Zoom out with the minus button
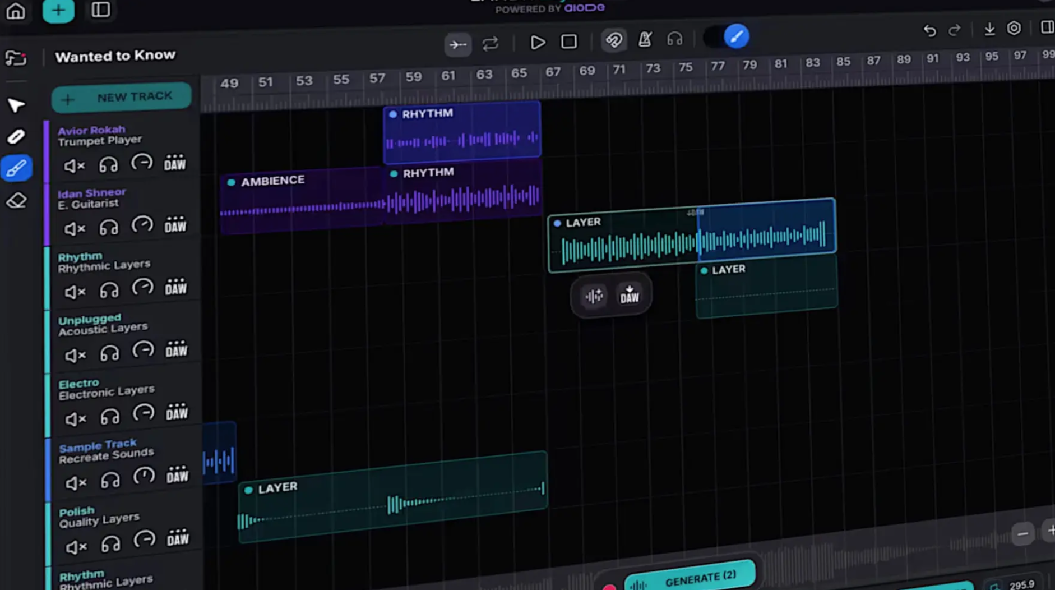This screenshot has height=590, width=1055. coord(1022,534)
